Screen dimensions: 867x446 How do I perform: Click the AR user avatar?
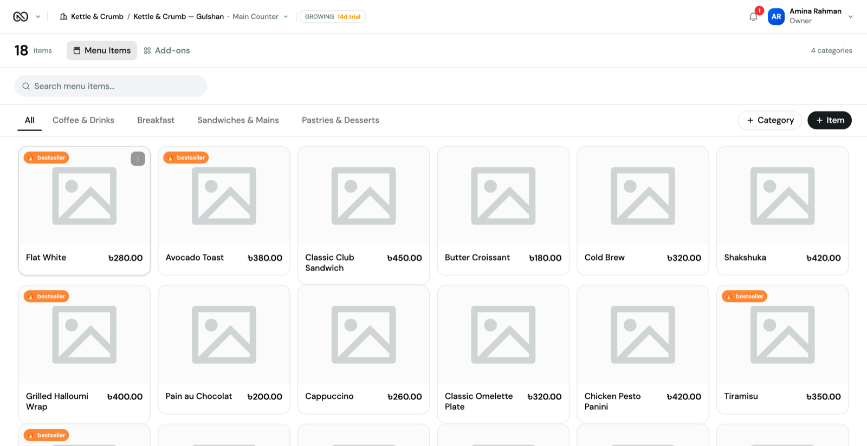(776, 17)
